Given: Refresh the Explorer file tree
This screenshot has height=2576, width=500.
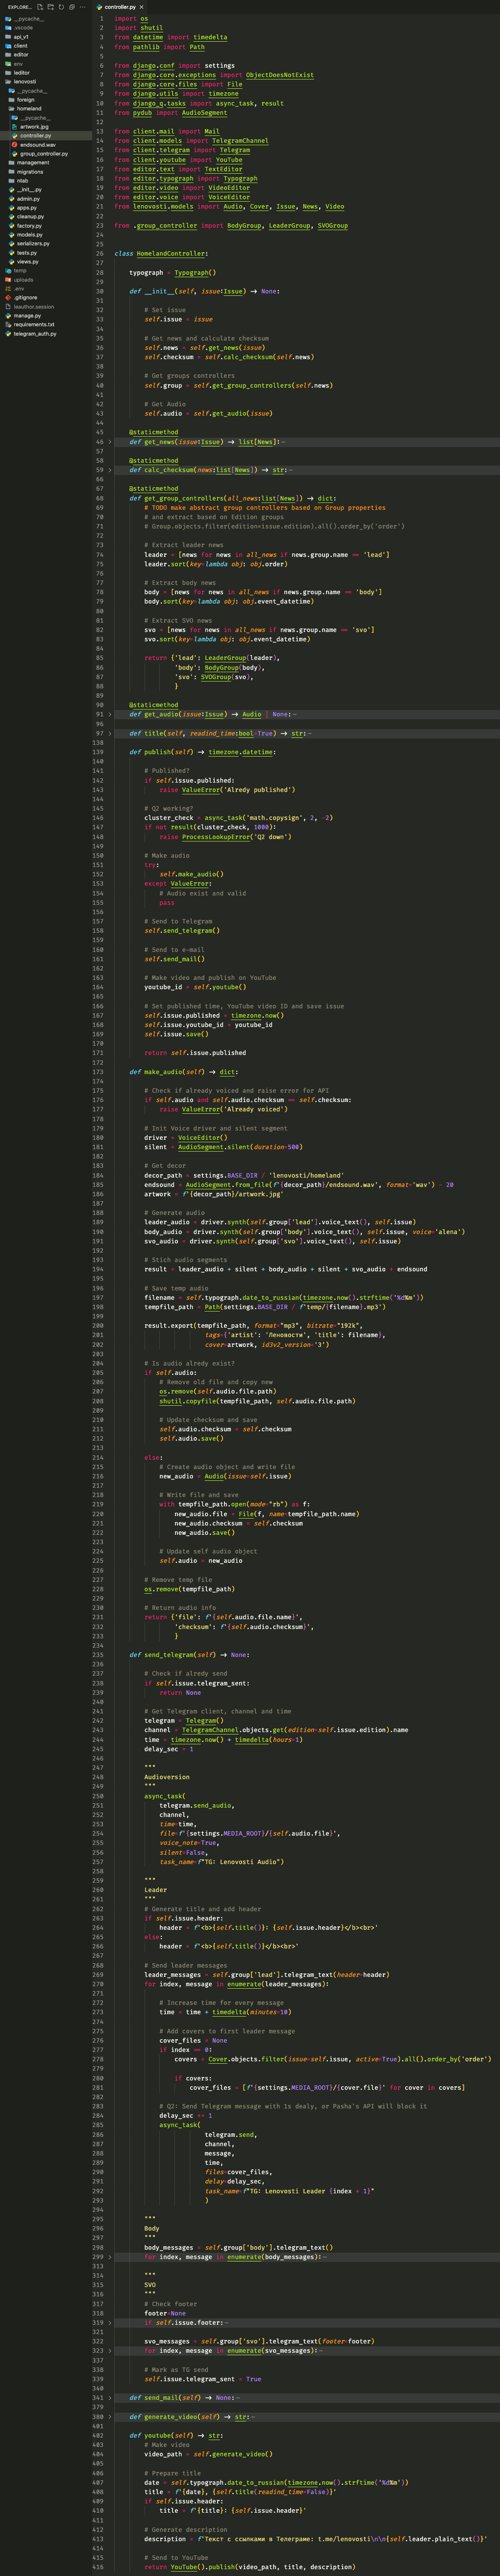Looking at the screenshot, I should coord(61,7).
